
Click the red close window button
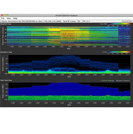[x=2, y=16]
